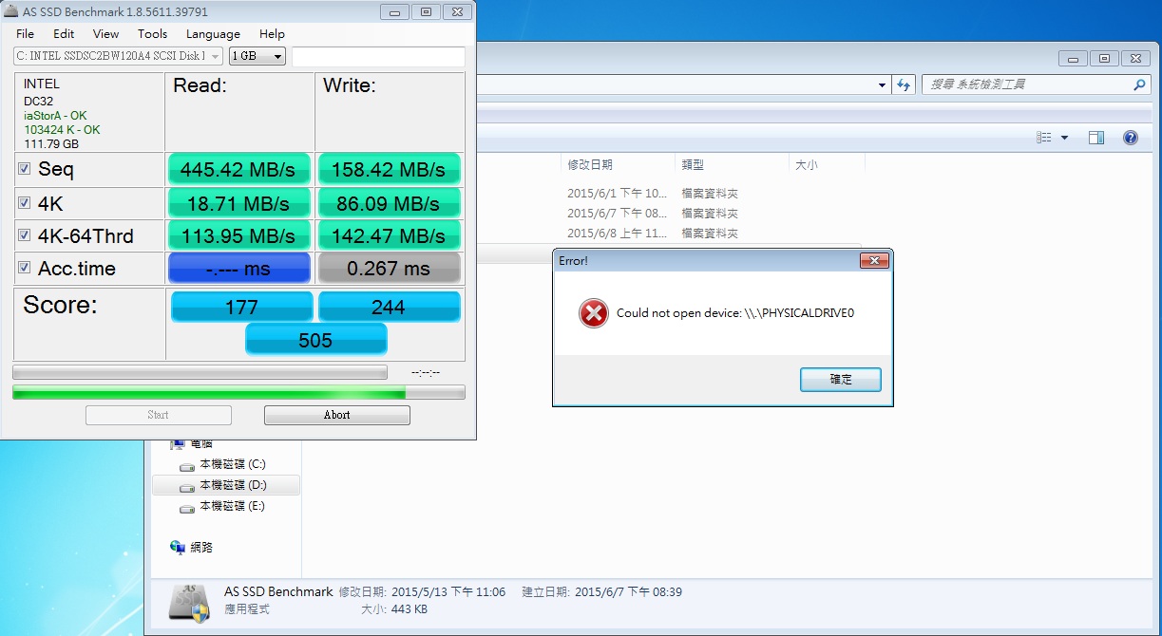Select 網路 in the navigation pane
The height and width of the screenshot is (636, 1162).
click(x=201, y=547)
